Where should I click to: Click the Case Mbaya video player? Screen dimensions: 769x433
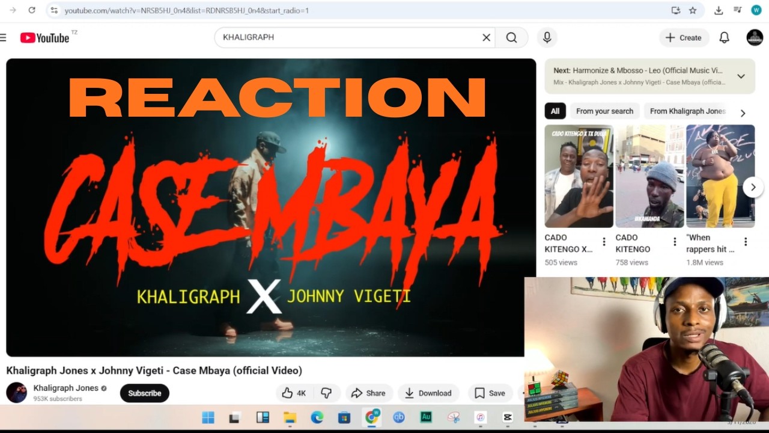click(x=271, y=207)
